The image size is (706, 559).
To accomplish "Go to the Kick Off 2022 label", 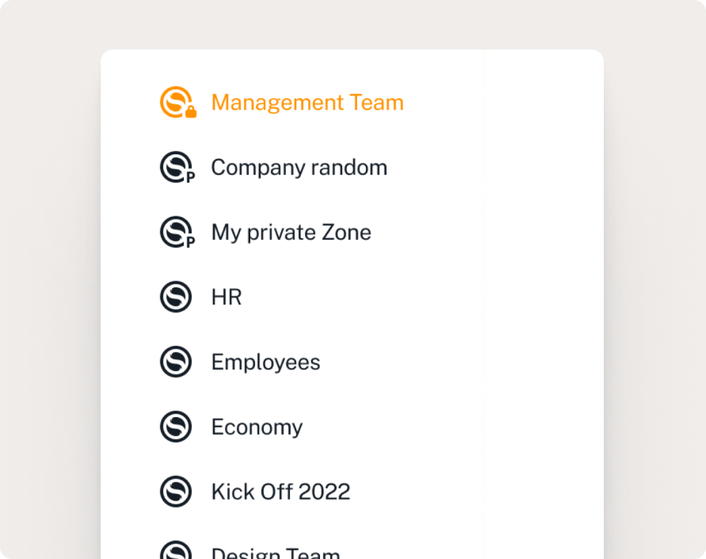I will click(280, 492).
